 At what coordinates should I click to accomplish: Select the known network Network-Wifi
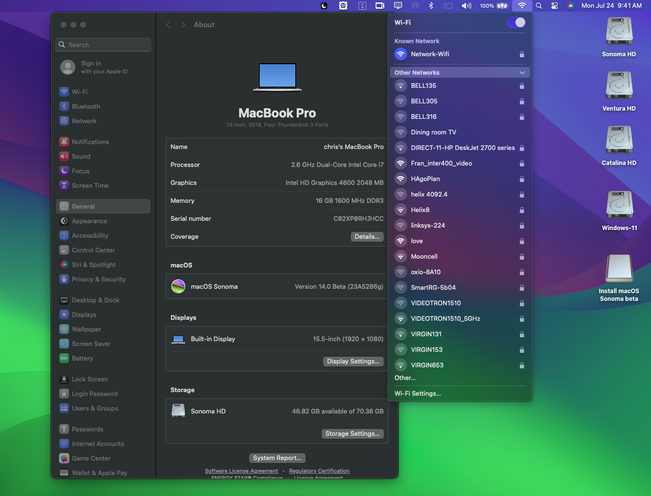pos(460,54)
